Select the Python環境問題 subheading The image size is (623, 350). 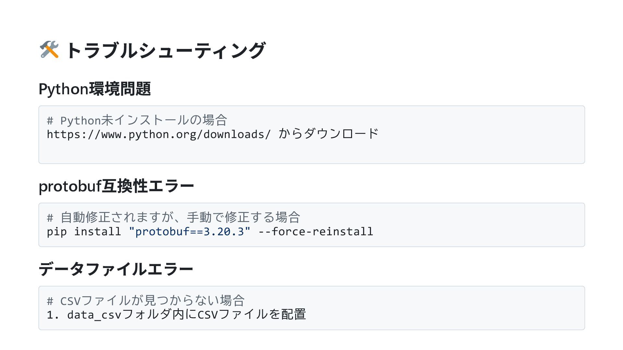[x=95, y=89]
